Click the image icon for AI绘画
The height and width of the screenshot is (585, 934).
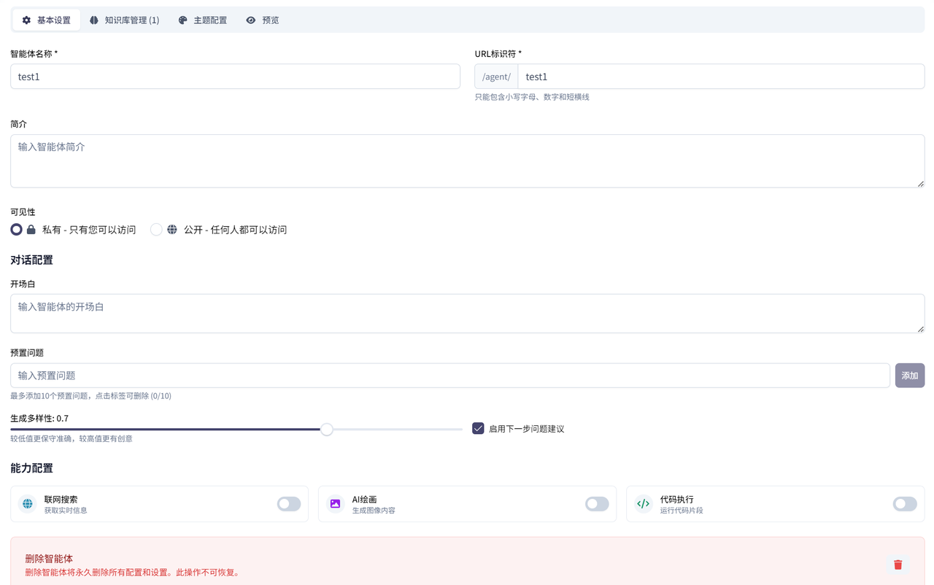(335, 503)
